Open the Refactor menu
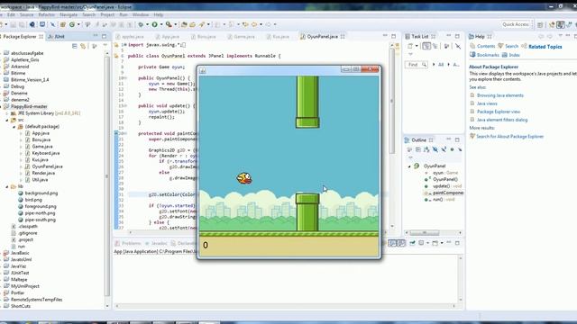Screen dimensions: 577x324 (x=47, y=14)
